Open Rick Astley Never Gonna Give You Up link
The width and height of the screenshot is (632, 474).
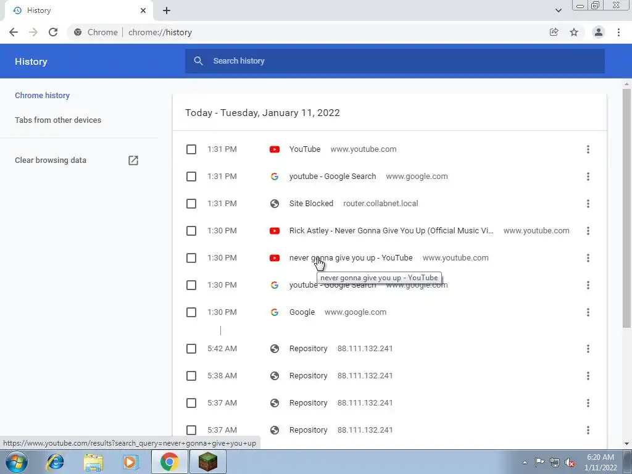[391, 231]
